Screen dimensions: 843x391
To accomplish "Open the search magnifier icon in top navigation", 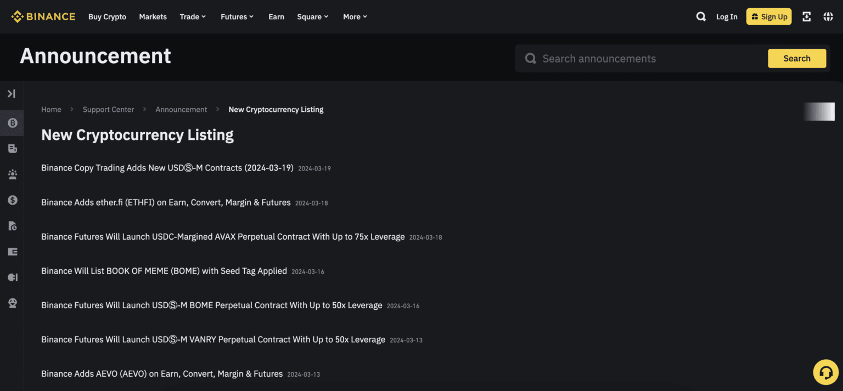I will [701, 16].
